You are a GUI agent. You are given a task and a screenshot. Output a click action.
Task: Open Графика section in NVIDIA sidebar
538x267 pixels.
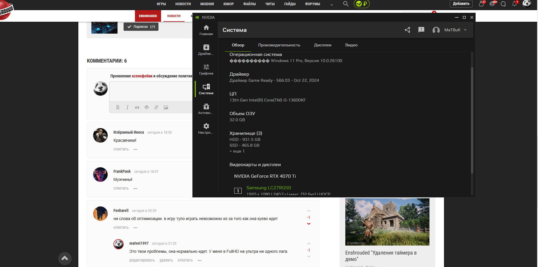pyautogui.click(x=206, y=70)
